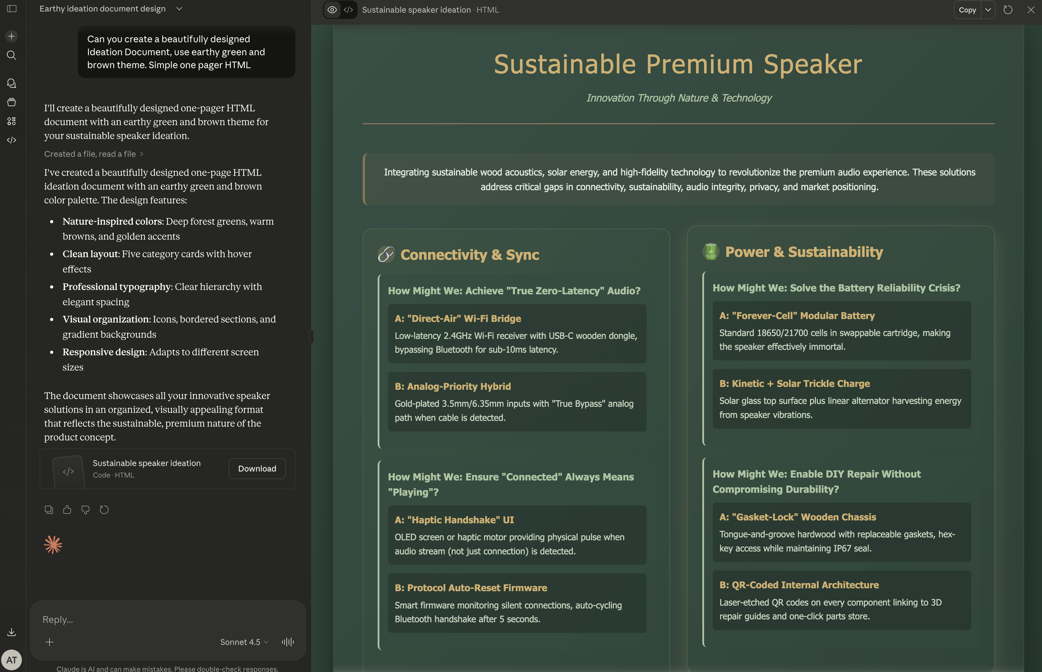Copy the assistant response
The image size is (1042, 672).
coord(49,510)
